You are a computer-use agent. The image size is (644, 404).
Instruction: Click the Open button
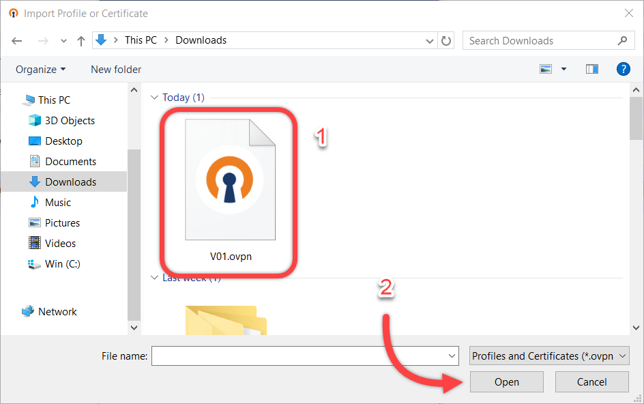pos(506,382)
